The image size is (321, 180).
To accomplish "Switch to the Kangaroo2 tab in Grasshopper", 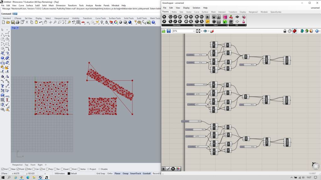I will [253, 12].
